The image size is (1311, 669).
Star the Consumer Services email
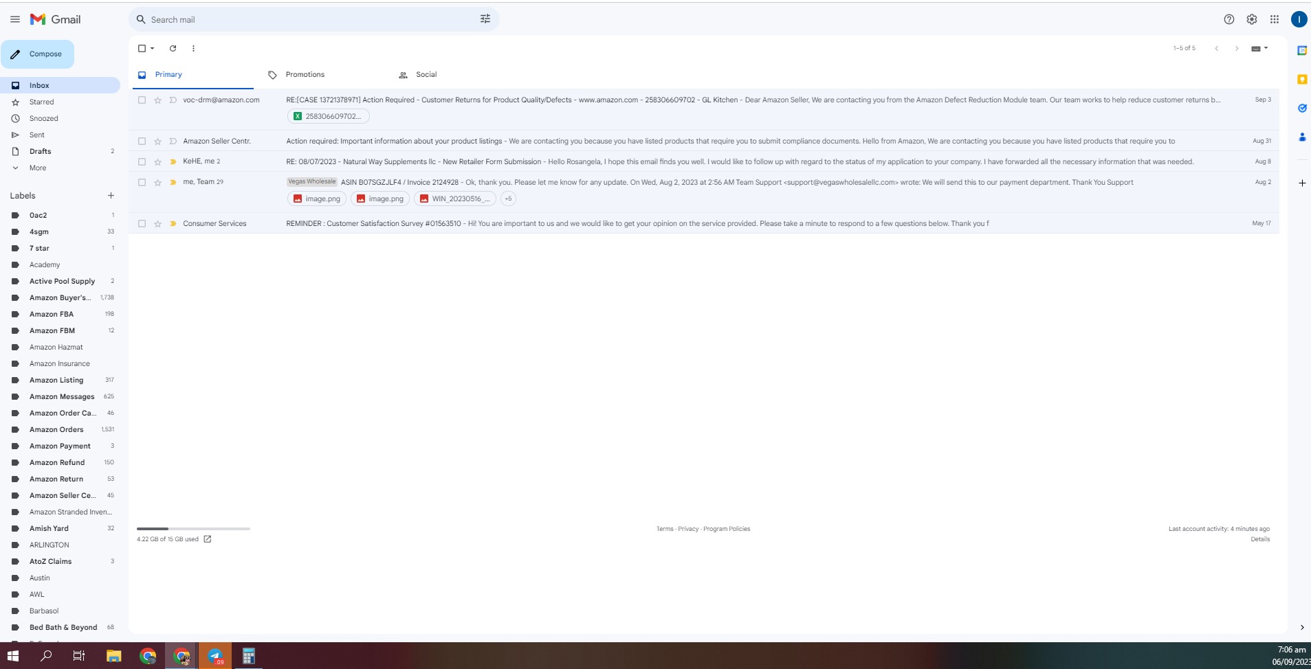tap(157, 224)
